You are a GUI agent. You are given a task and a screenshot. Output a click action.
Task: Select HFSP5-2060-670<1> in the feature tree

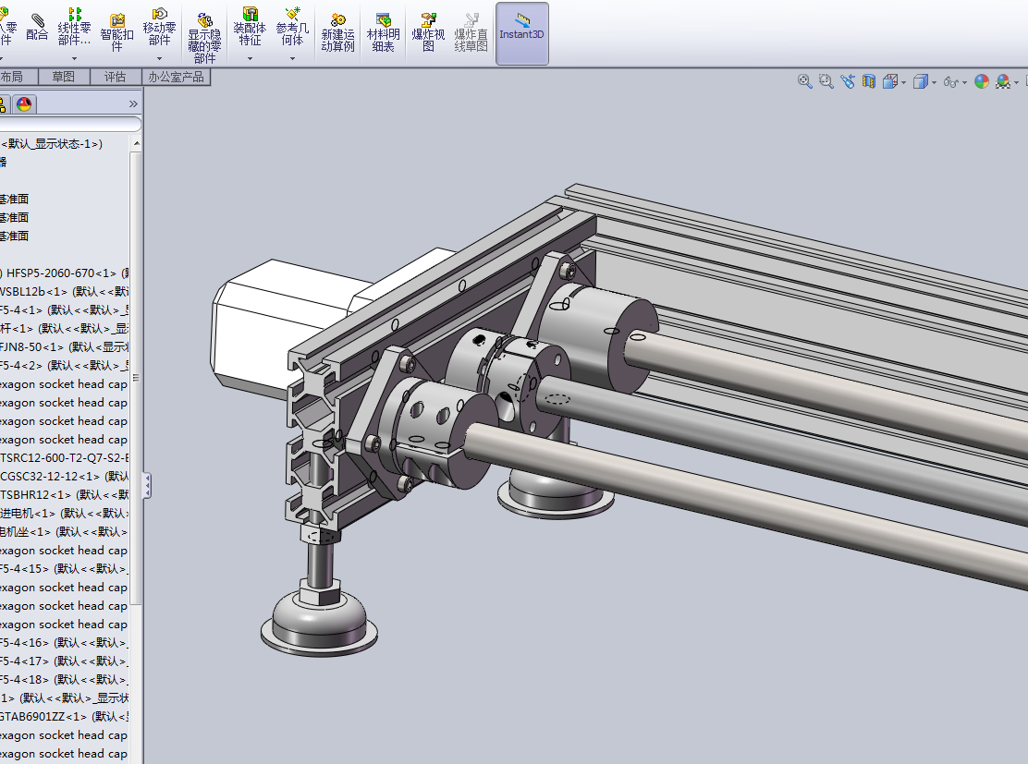click(x=65, y=273)
